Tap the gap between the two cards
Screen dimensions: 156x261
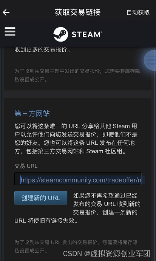(x=78, y=94)
